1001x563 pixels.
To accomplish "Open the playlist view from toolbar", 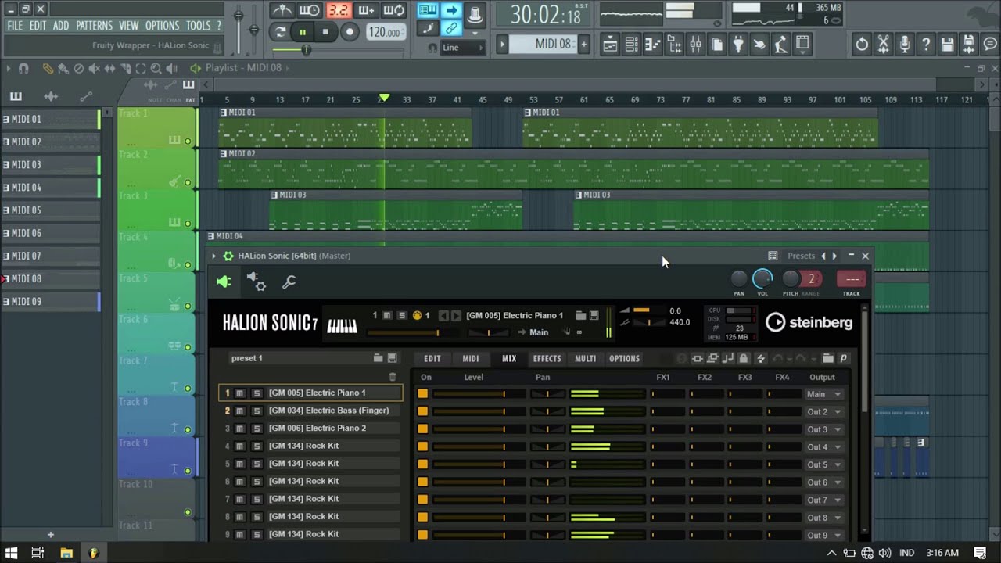I will point(610,45).
